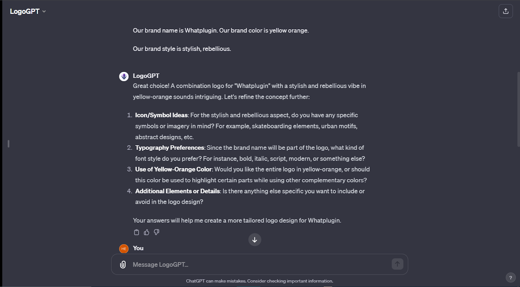Click the LogoGPT avatar icon

coord(124,76)
